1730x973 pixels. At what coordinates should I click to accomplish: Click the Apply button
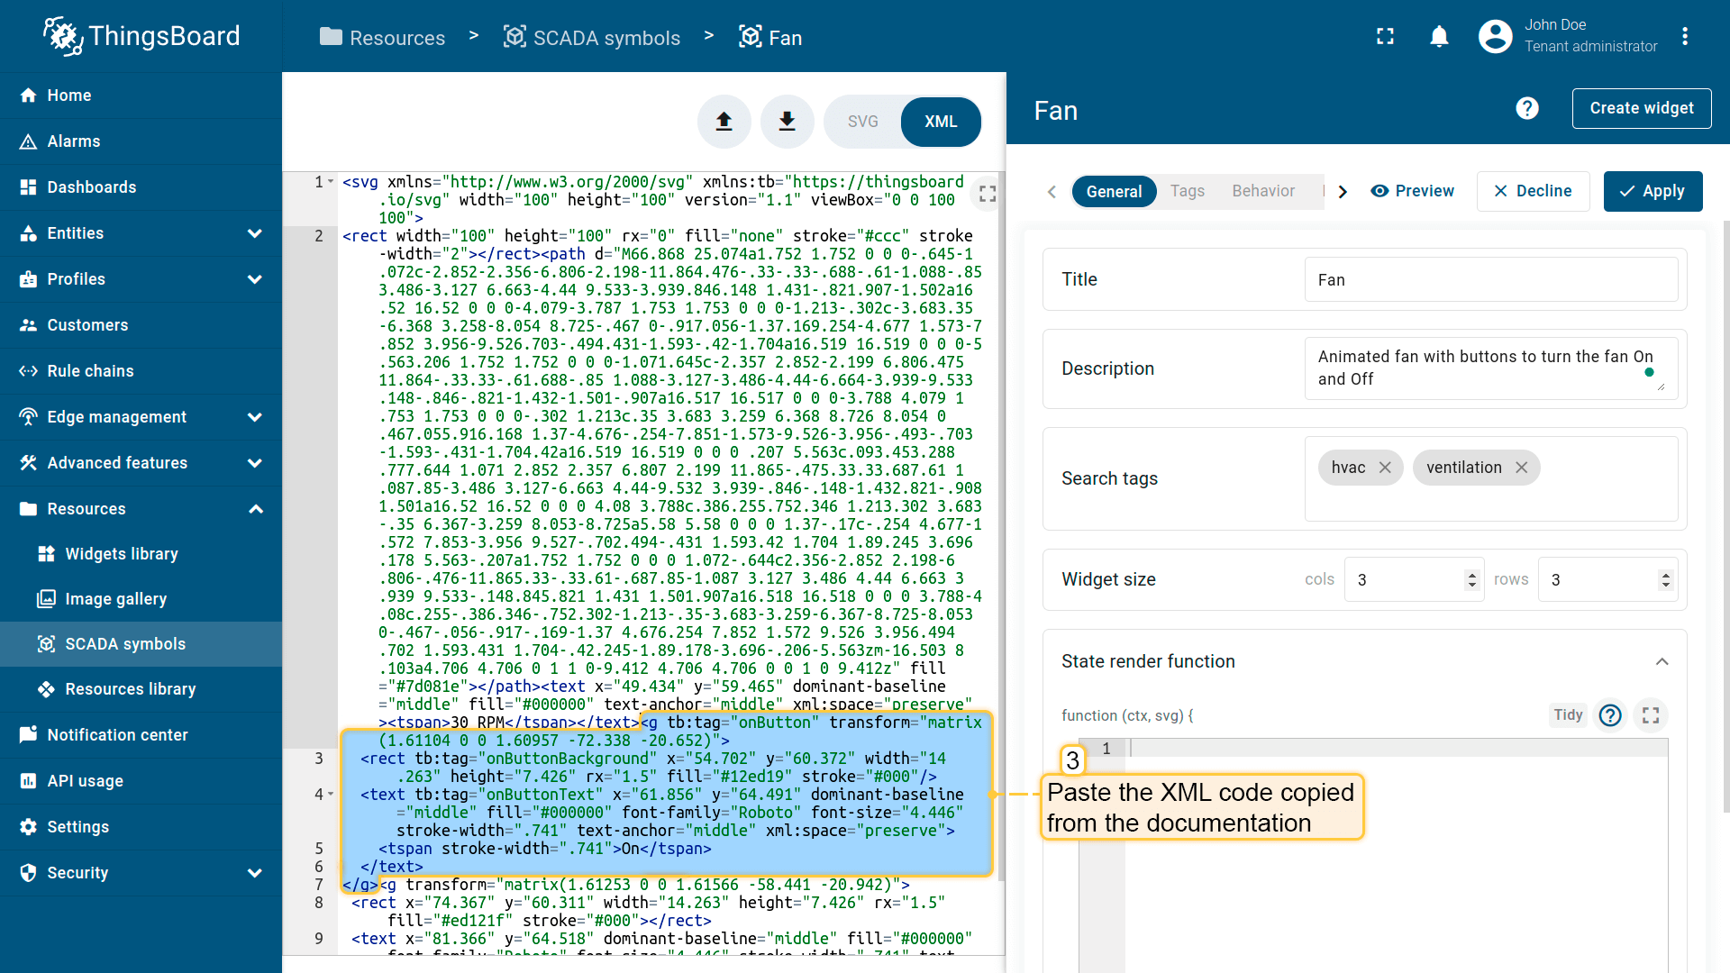tap(1653, 191)
